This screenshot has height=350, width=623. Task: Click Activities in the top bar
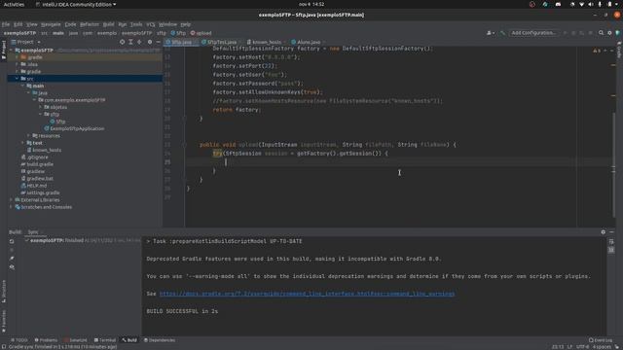14,4
